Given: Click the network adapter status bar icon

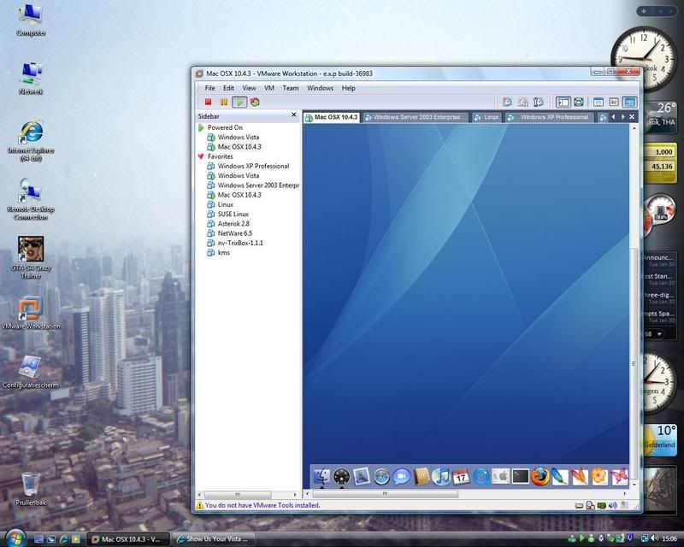Looking at the screenshot, I should pos(602,505).
